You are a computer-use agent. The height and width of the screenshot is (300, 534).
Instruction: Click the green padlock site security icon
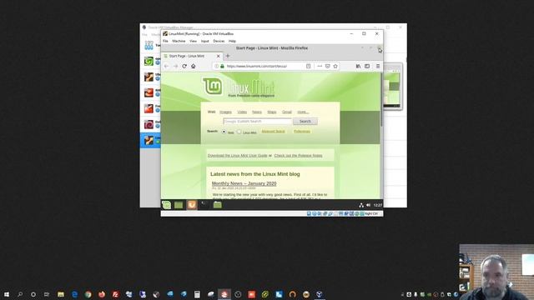(x=223, y=66)
